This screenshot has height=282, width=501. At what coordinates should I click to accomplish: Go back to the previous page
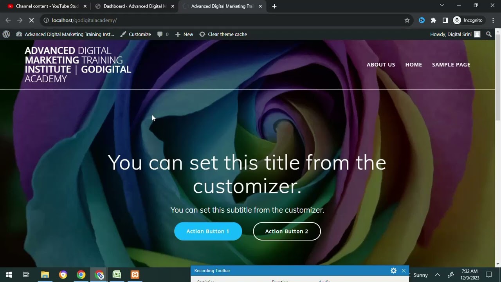coord(8,20)
